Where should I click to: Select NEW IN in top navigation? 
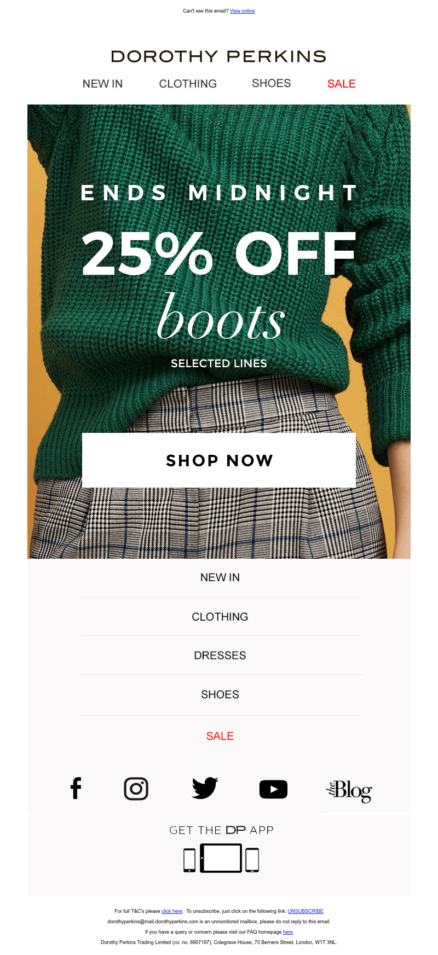point(102,84)
